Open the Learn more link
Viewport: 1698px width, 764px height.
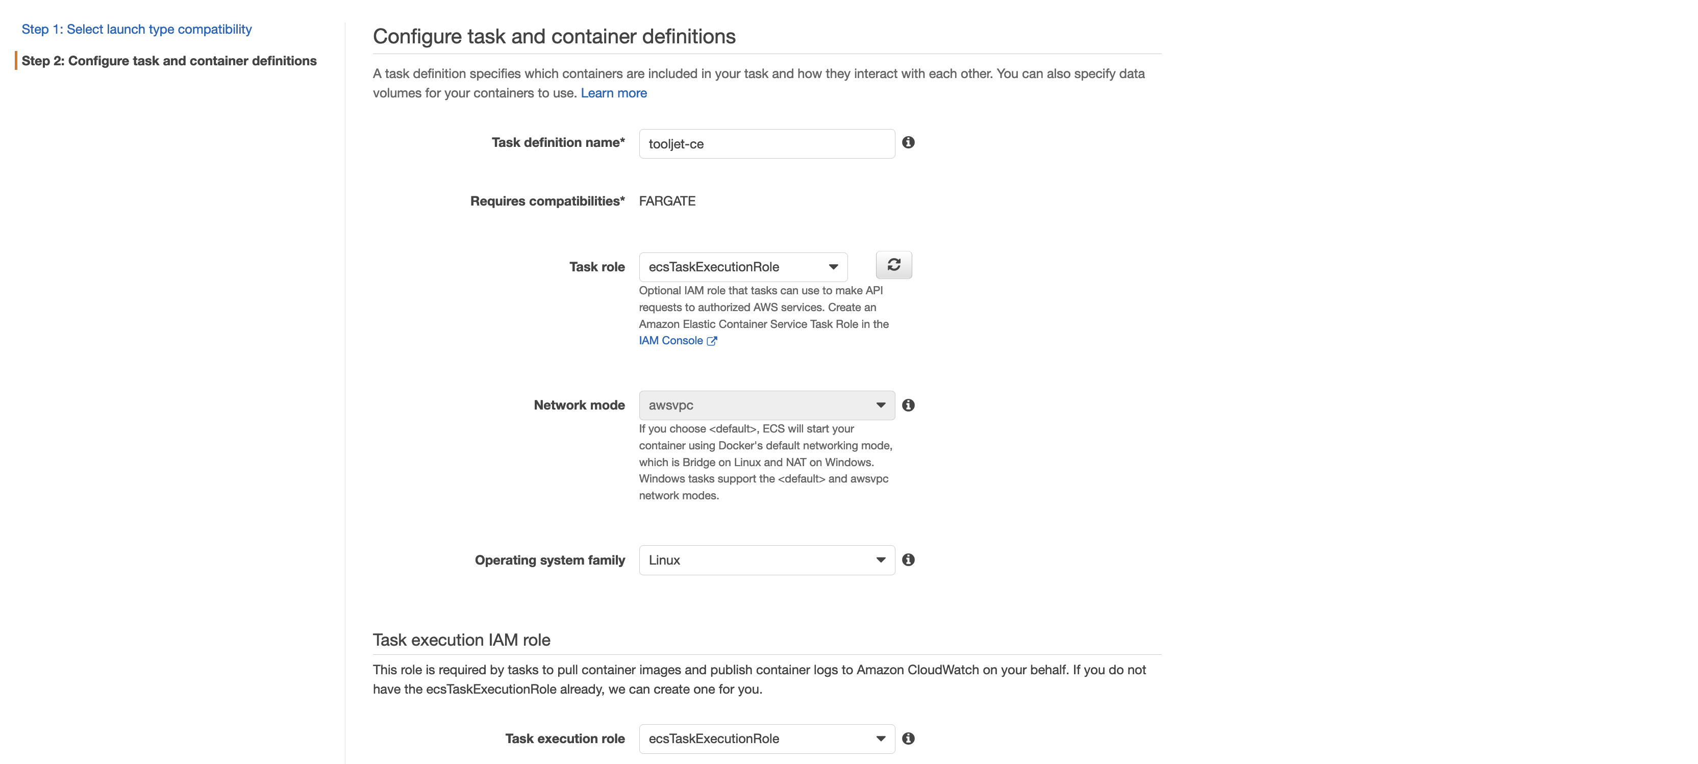click(x=613, y=93)
